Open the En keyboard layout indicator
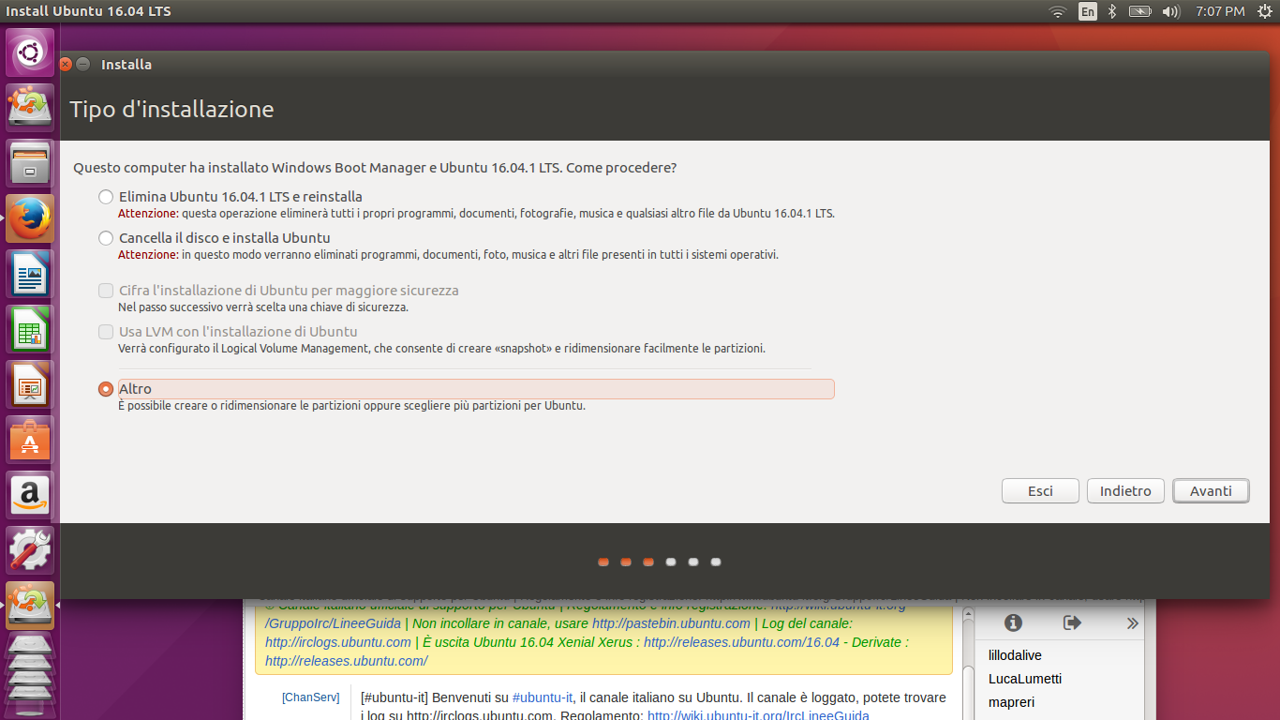The height and width of the screenshot is (720, 1280). point(1087,11)
